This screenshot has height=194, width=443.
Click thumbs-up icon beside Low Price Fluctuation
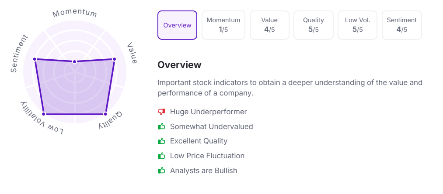coord(162,156)
